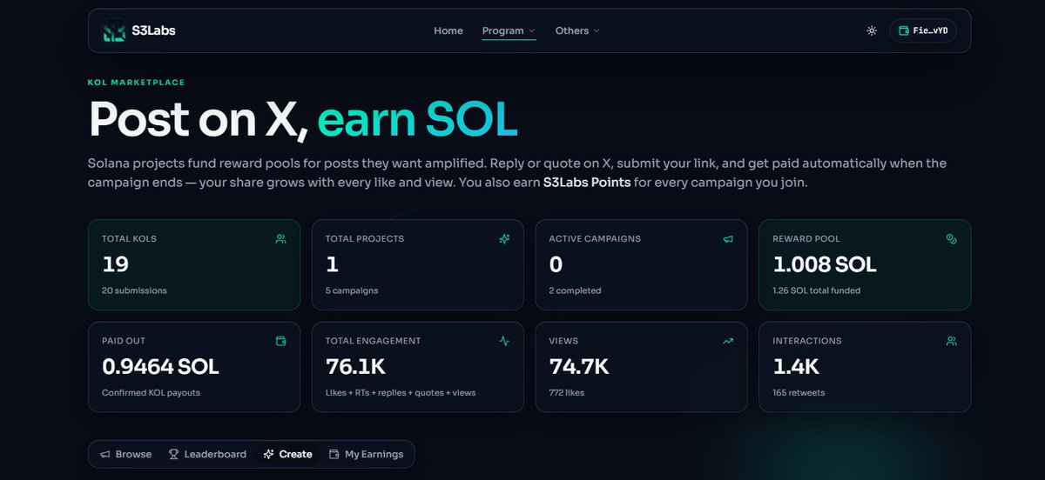Toggle the light/dark theme sun icon
Image resolution: width=1045 pixels, height=480 pixels.
tap(872, 30)
